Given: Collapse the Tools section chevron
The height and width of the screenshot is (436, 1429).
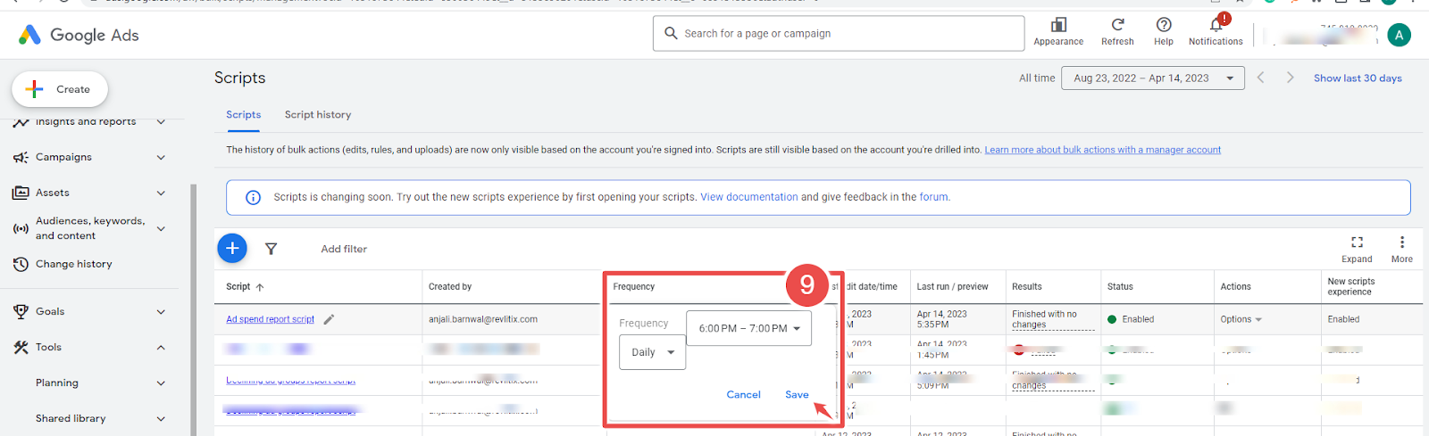Looking at the screenshot, I should click(161, 347).
